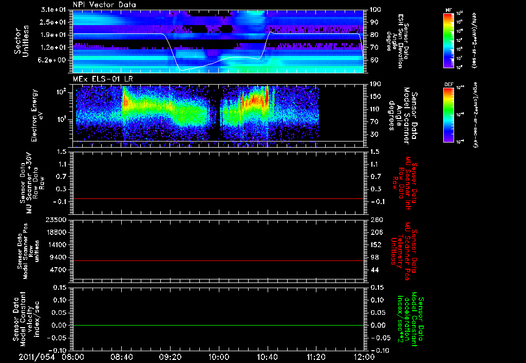This screenshot has width=526, height=363.
Task: Click the '190' scanner angle tick
Action: (x=375, y=84)
